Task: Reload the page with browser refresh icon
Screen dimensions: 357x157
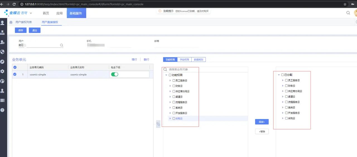Action: (x=15, y=4)
